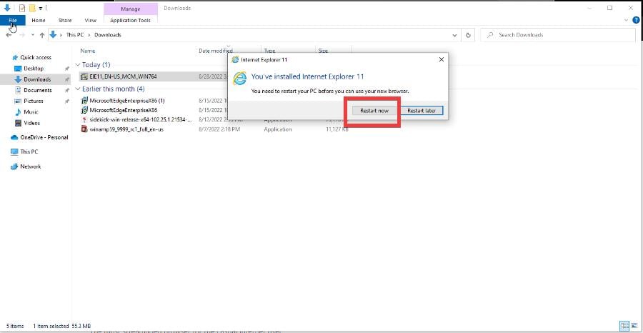Select the Application Tools tab
The height and width of the screenshot is (333, 643).
point(131,20)
